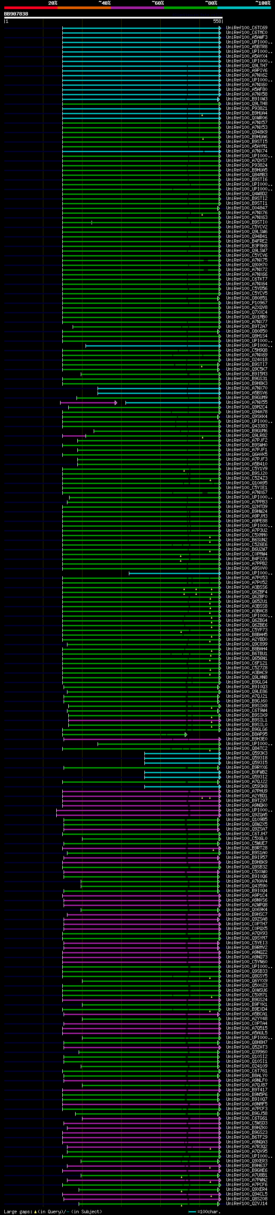Select the UniRef100_A7R3Q2 label

coord(247,1146)
